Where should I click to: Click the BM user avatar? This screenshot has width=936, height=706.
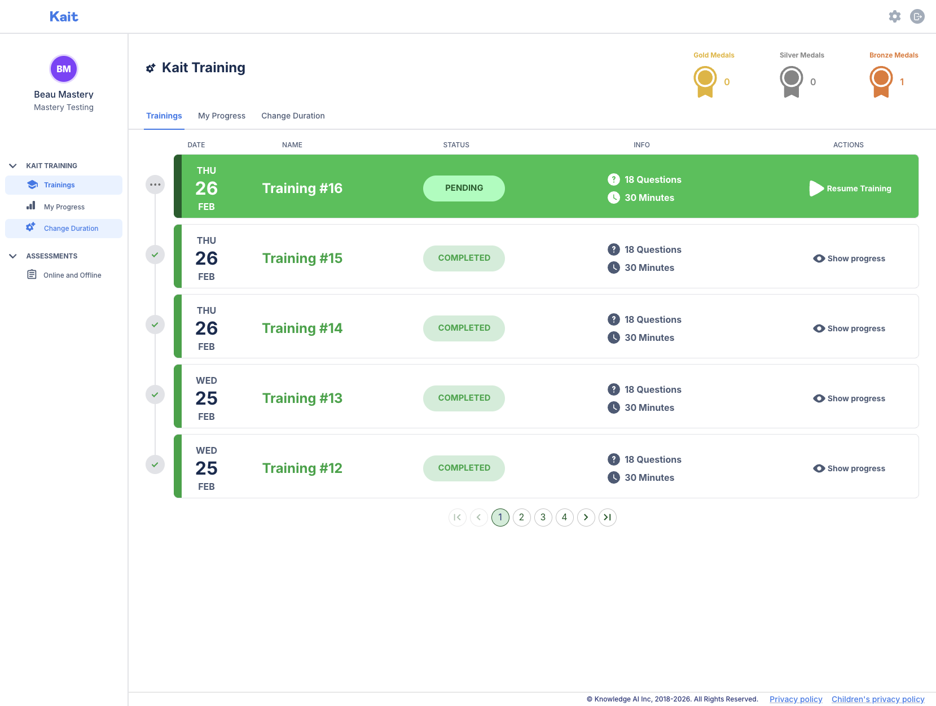(64, 69)
